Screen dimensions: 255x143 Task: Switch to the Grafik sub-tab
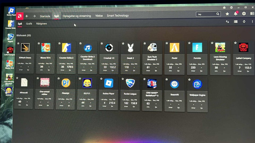[29, 24]
